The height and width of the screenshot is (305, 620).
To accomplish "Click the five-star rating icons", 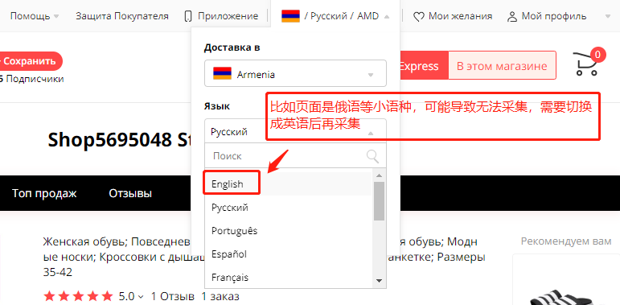I will tap(78, 296).
